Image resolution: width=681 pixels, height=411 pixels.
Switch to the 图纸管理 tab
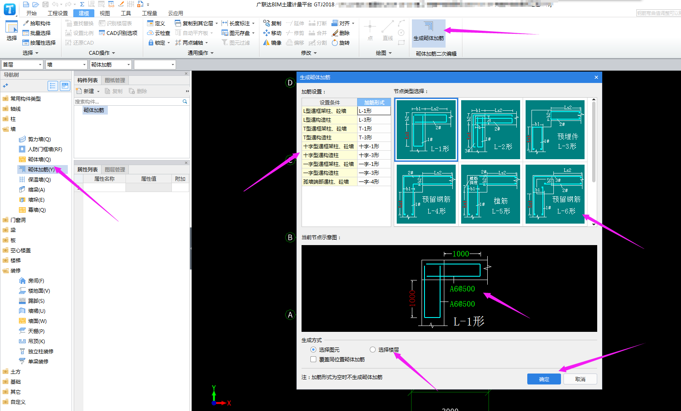tap(115, 80)
